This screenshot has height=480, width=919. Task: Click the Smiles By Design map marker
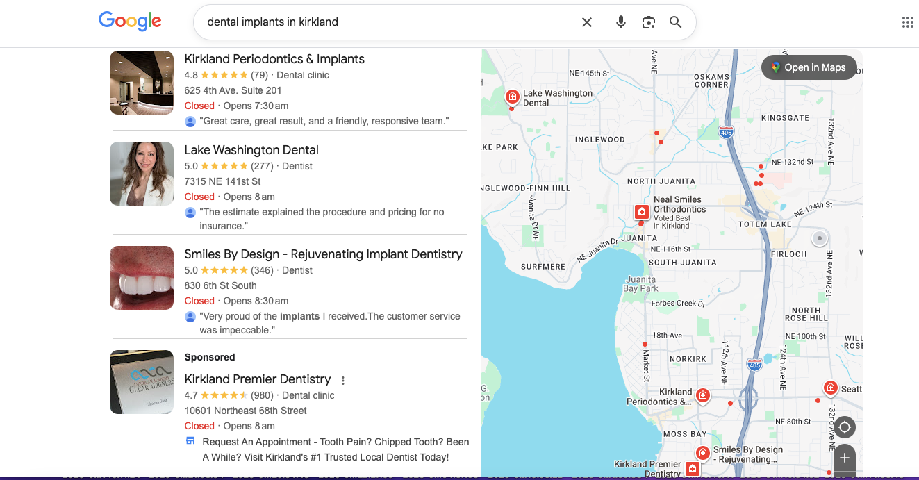702,452
